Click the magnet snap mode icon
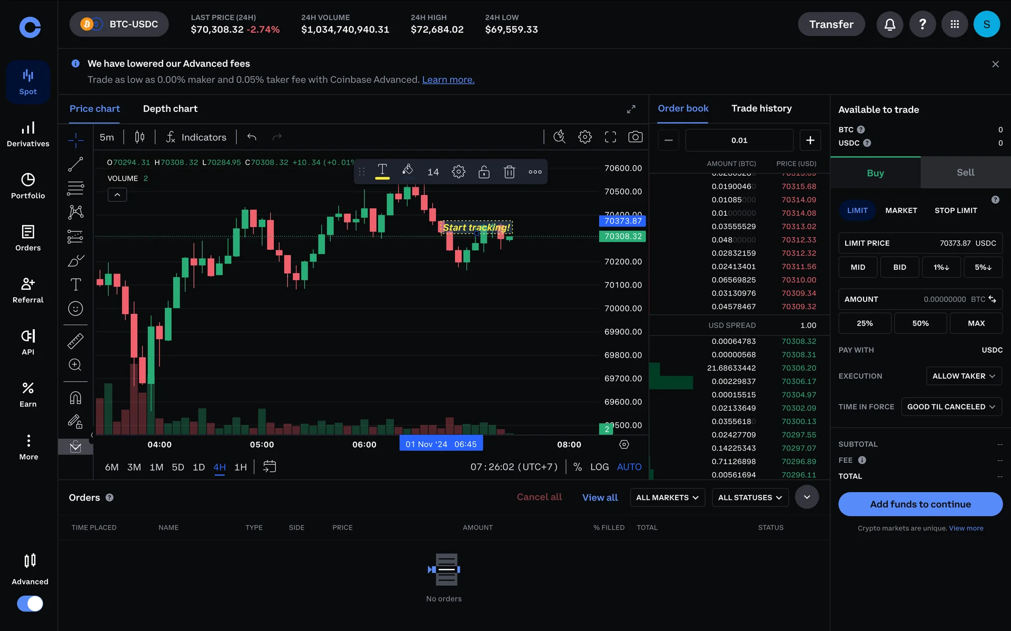This screenshot has width=1011, height=631. 75,398
